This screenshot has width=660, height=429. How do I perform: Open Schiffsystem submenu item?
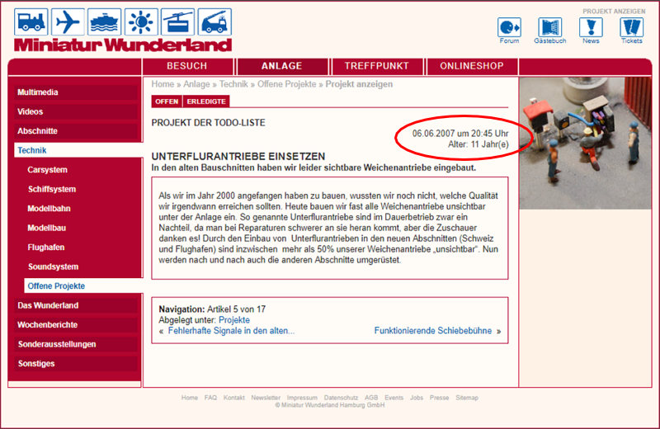[x=52, y=189]
